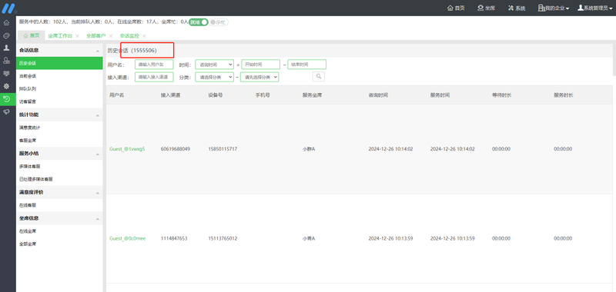Collapse the 满意度评价 section
The width and height of the screenshot is (616, 292).
tap(98, 193)
